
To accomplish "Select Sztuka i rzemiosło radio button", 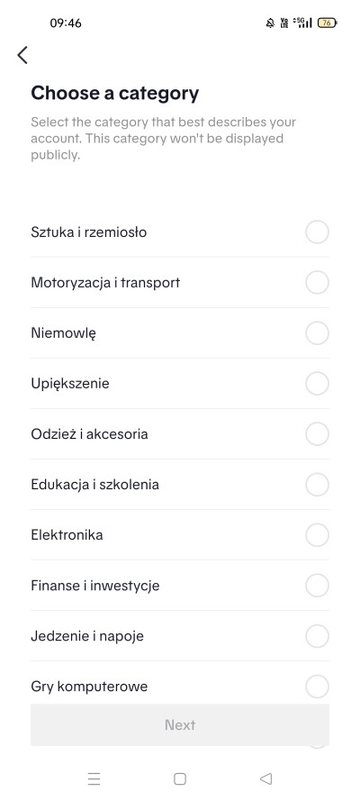I will point(317,232).
